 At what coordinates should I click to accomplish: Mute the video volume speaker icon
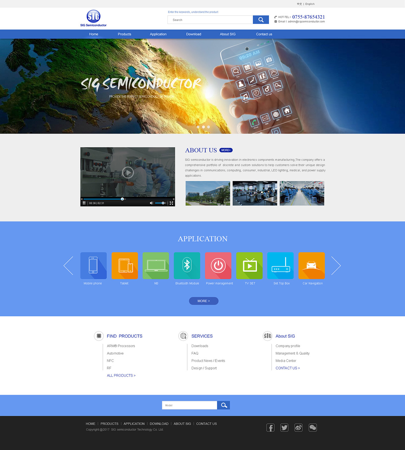point(151,203)
